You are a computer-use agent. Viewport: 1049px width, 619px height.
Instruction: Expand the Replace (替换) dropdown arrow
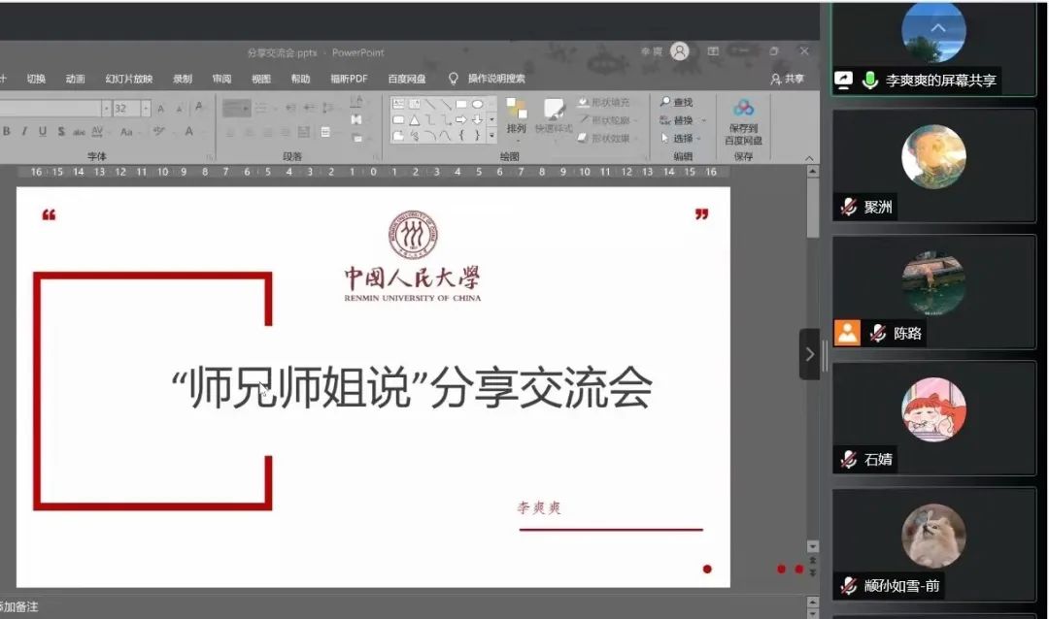coord(704,120)
